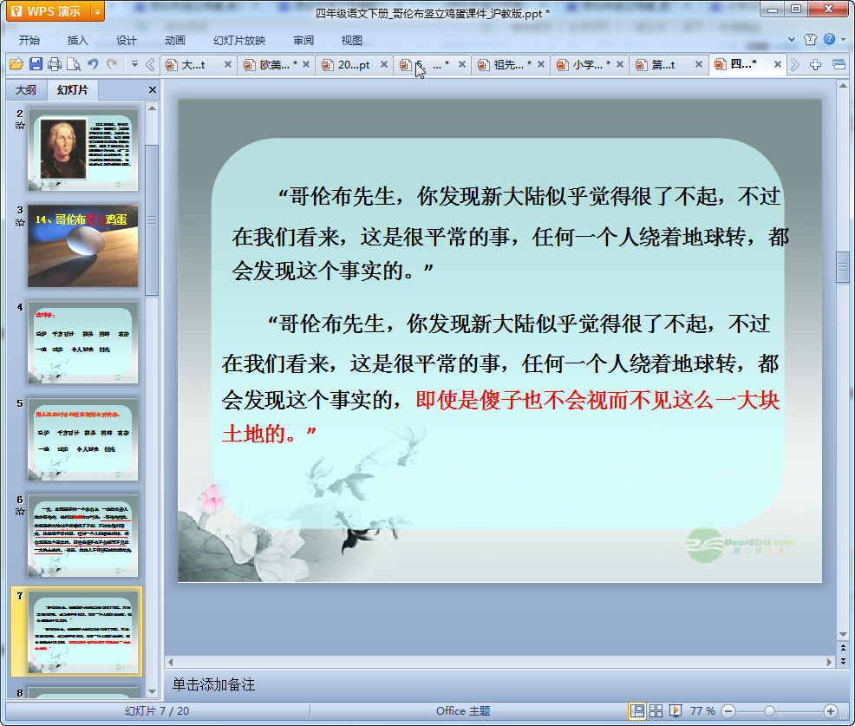This screenshot has height=726, width=855.
Task: Open Help with the question mark icon
Action: click(829, 39)
